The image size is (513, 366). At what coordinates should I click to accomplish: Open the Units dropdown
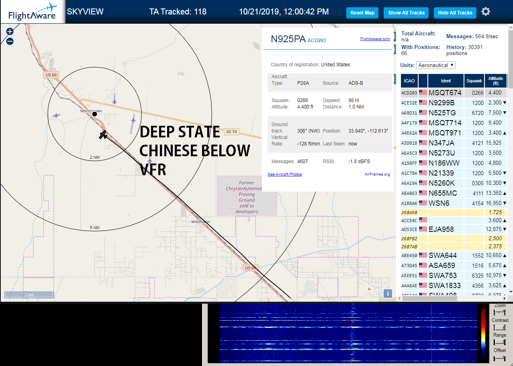436,65
